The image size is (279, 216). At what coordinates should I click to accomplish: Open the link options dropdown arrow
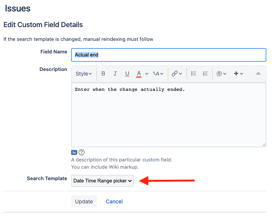tap(180, 74)
